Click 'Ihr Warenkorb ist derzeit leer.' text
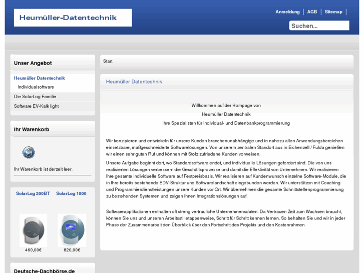 pos(43,169)
